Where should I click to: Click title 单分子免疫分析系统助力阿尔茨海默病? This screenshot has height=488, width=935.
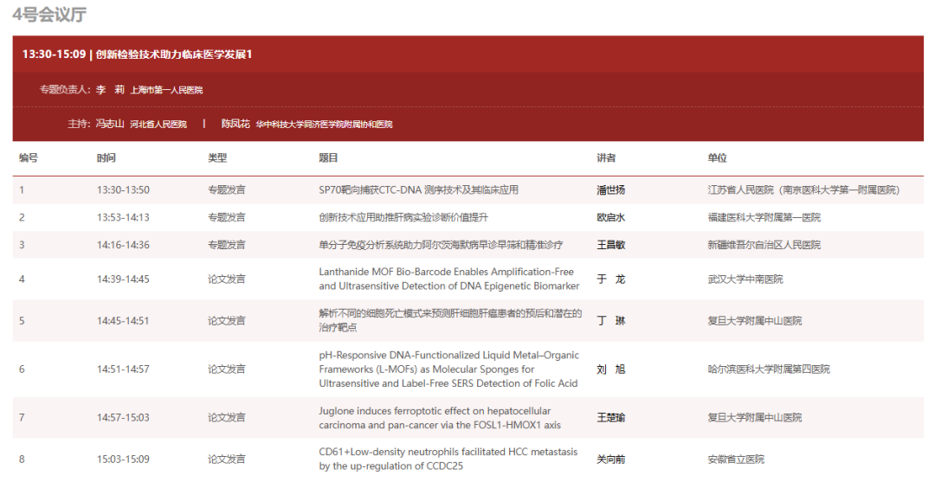click(441, 245)
